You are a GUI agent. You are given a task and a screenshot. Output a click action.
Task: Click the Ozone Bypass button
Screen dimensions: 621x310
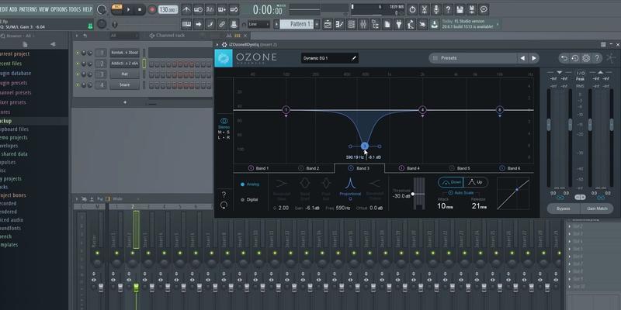pyautogui.click(x=564, y=208)
